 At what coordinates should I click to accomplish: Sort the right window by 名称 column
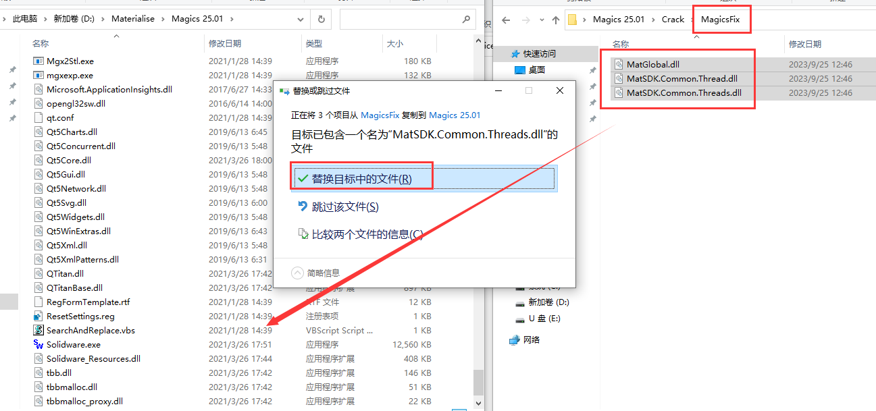pos(621,45)
